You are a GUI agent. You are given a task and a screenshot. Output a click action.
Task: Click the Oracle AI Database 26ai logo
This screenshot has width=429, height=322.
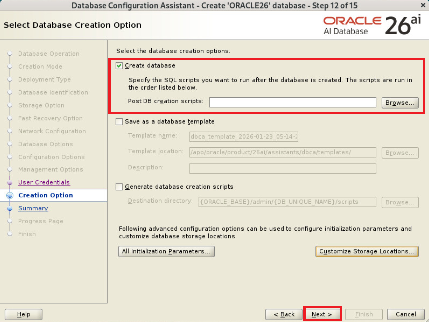point(372,25)
